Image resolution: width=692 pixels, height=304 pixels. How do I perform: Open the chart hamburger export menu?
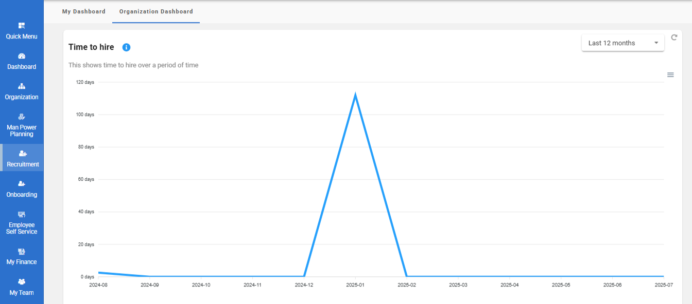pyautogui.click(x=670, y=75)
